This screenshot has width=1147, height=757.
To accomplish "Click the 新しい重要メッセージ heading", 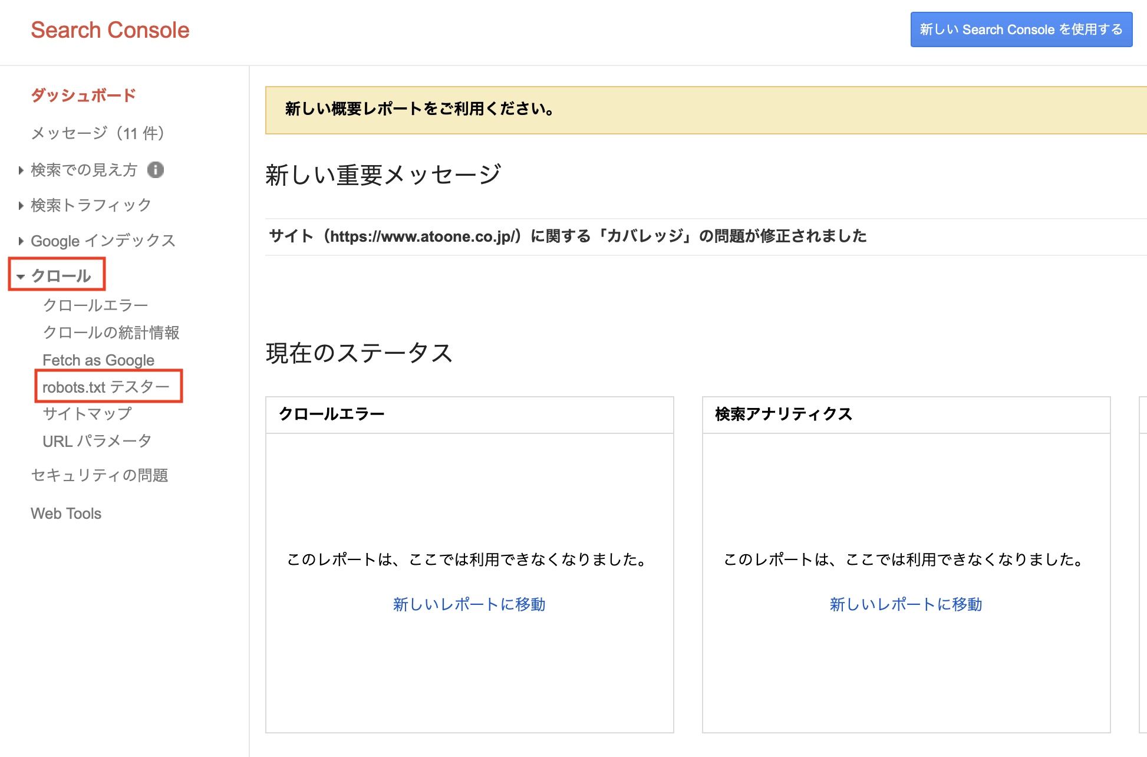I will (x=383, y=175).
